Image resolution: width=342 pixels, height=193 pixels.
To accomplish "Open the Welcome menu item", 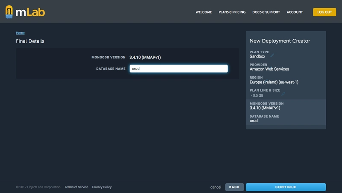I will coord(203,12).
